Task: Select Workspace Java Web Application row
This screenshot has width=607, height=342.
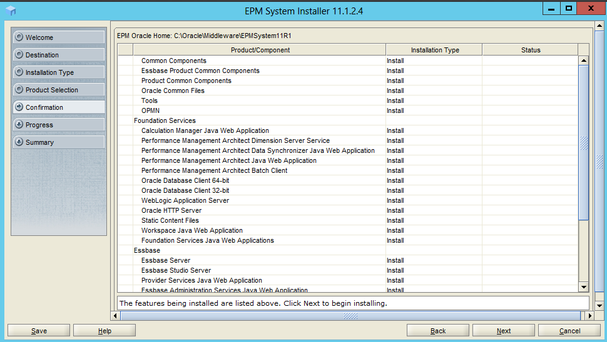Action: (348, 231)
